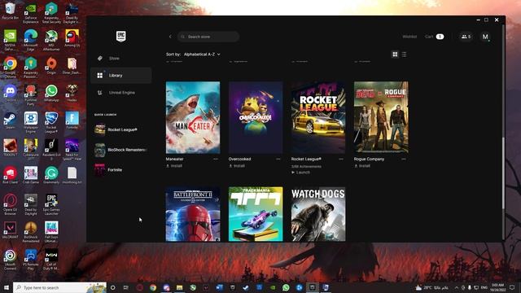Open the Rogue Company three-dot options menu
This screenshot has width=521, height=293.
(x=404, y=160)
